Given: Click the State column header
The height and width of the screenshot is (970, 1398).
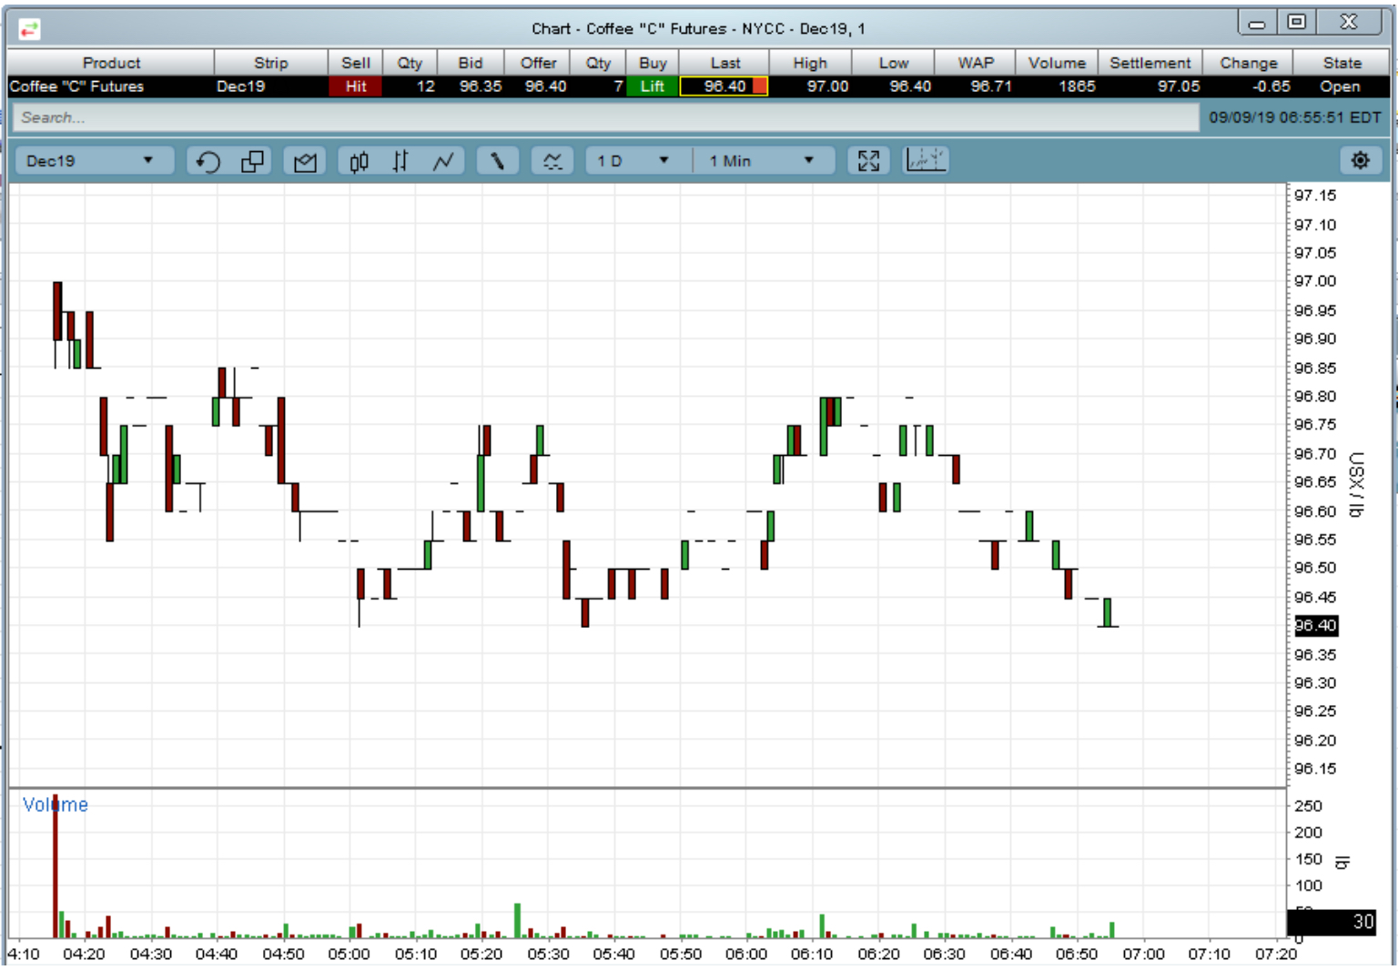Looking at the screenshot, I should pyautogui.click(x=1342, y=63).
